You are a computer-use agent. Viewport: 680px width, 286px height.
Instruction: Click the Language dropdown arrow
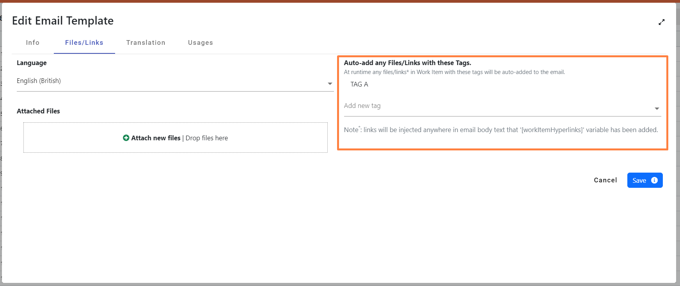tap(330, 84)
